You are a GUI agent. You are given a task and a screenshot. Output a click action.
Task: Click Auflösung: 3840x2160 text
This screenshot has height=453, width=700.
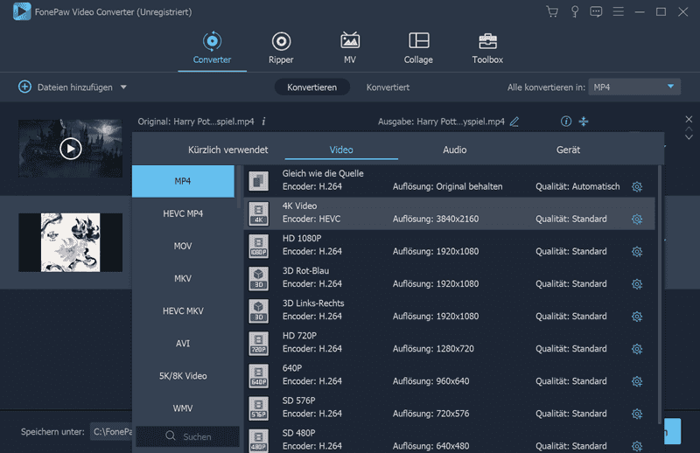(436, 220)
